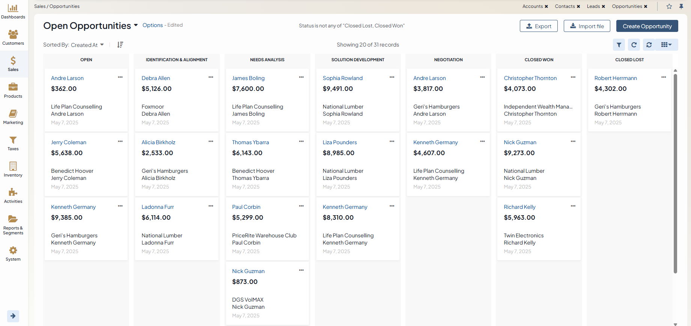Expand the sidebar with arrow button
Image resolution: width=691 pixels, height=326 pixels.
point(13,316)
